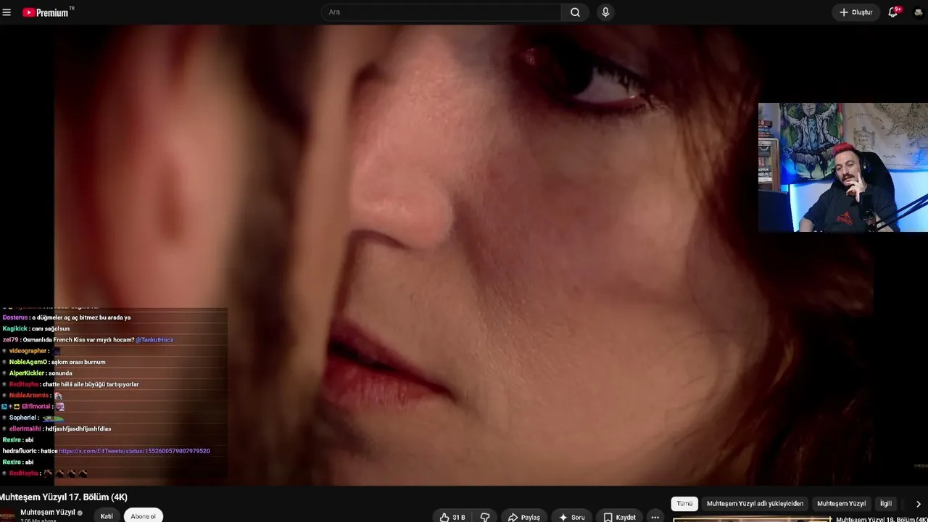Click the Oluştur create button

(x=855, y=12)
